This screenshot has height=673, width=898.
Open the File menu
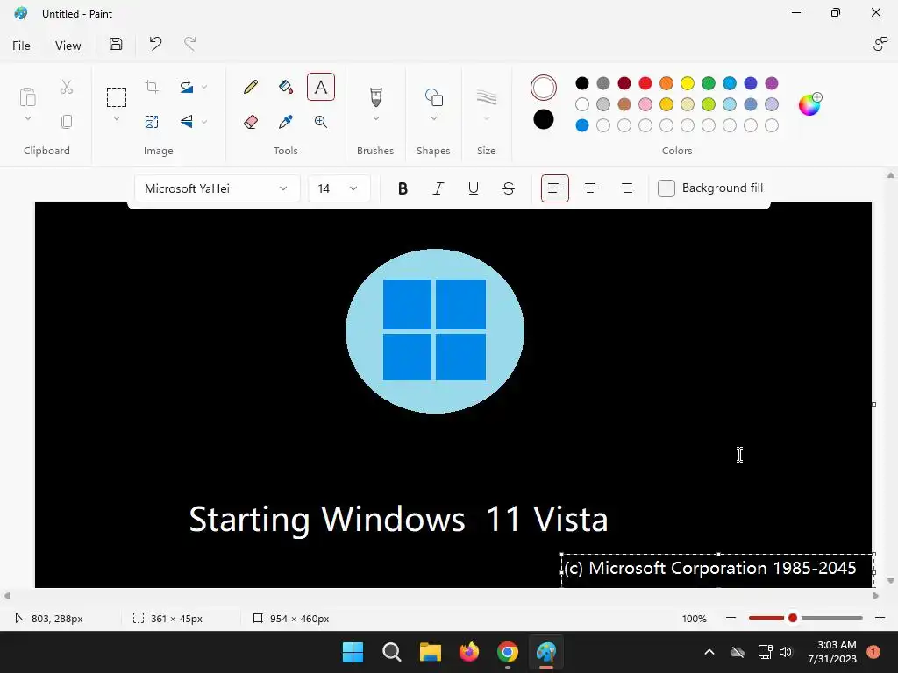point(21,46)
